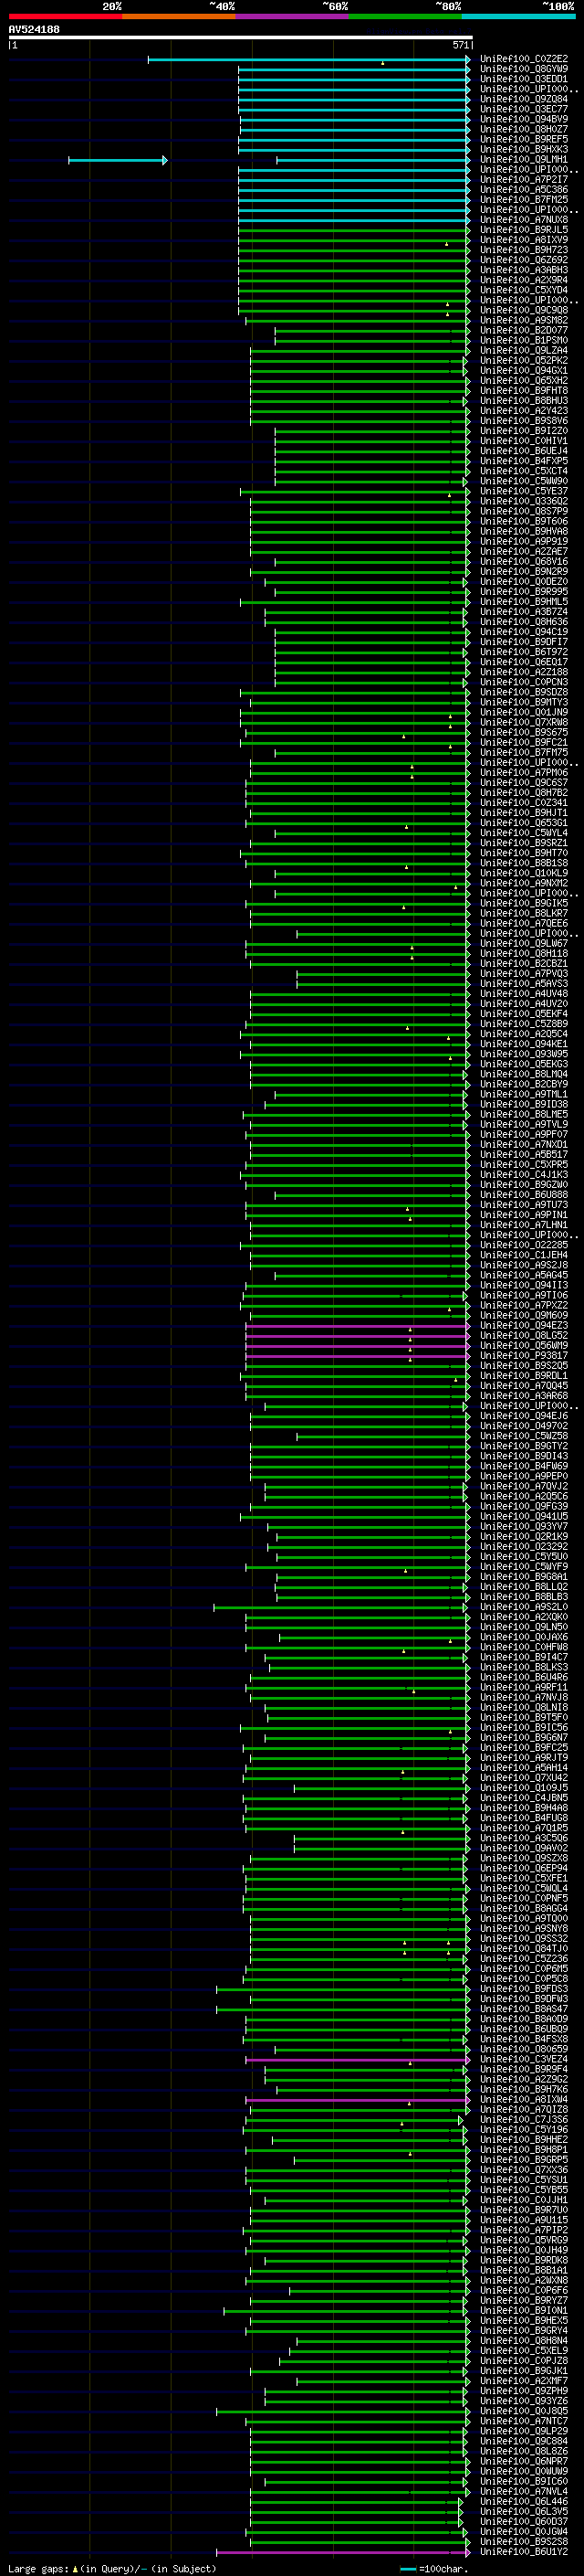Click the green ~80% identity legend segment
The width and height of the screenshot is (584, 2576).
click(x=405, y=16)
